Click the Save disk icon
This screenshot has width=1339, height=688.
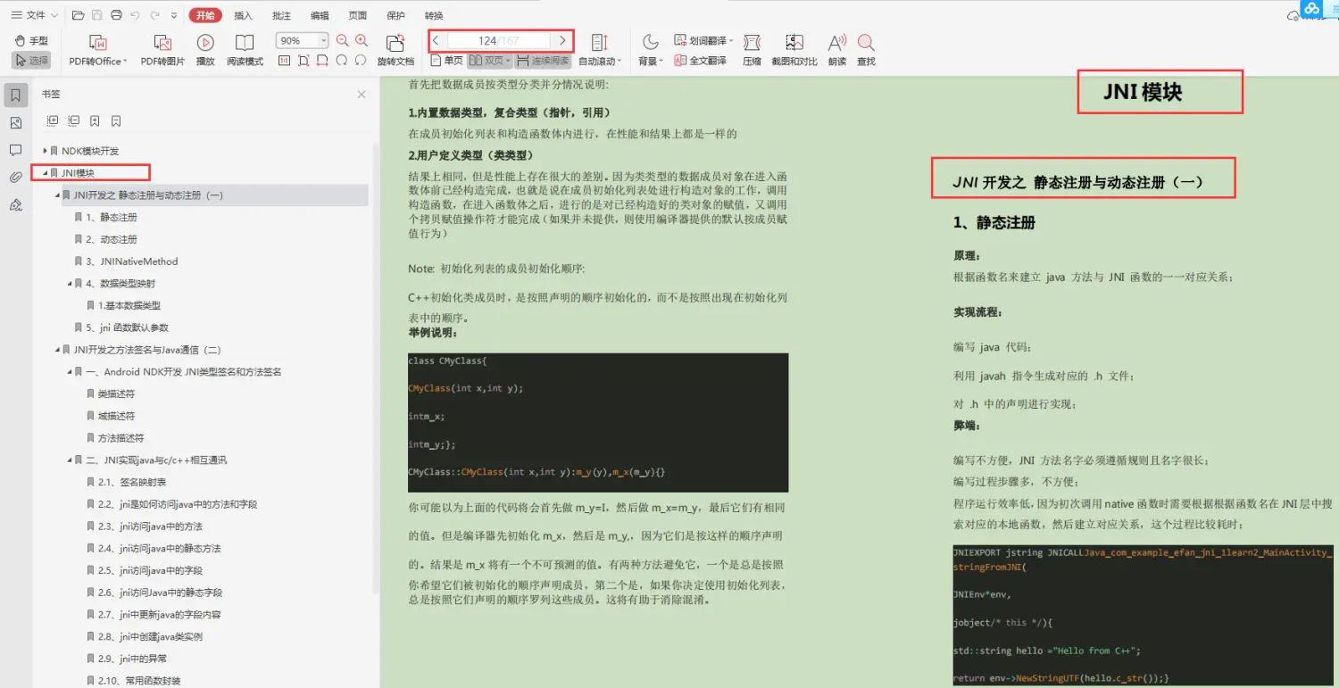pyautogui.click(x=97, y=15)
